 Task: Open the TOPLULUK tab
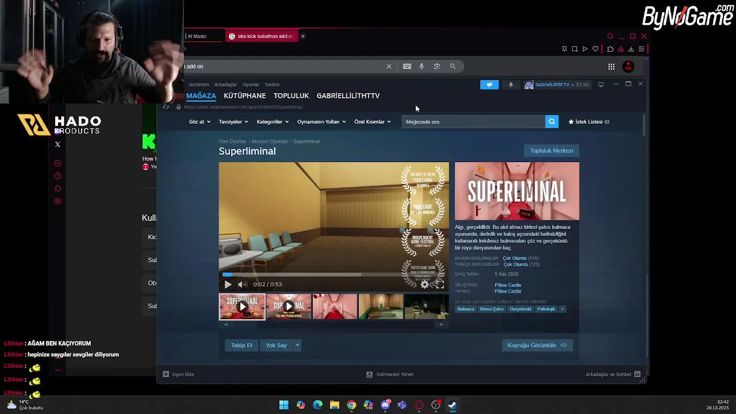click(291, 95)
